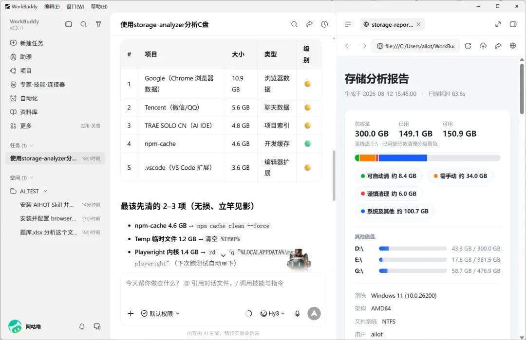Click the chat panel vertical scrollbar
Screen dimensions: 526x340
click(x=334, y=175)
